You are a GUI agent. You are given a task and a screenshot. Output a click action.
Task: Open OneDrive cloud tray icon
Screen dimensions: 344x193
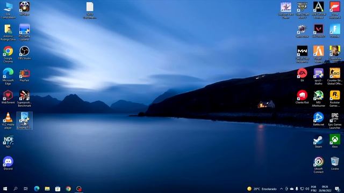[291, 189]
